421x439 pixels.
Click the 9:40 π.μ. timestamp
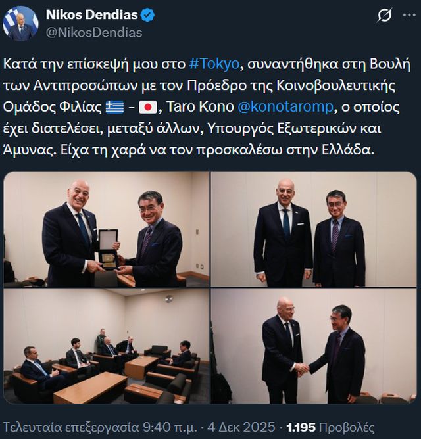pos(168,428)
